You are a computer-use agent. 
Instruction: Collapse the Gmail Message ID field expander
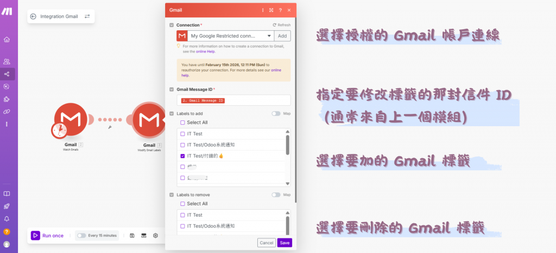tap(172, 89)
